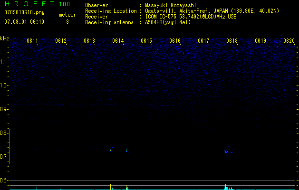Click the 0615 time marker

point(146,41)
